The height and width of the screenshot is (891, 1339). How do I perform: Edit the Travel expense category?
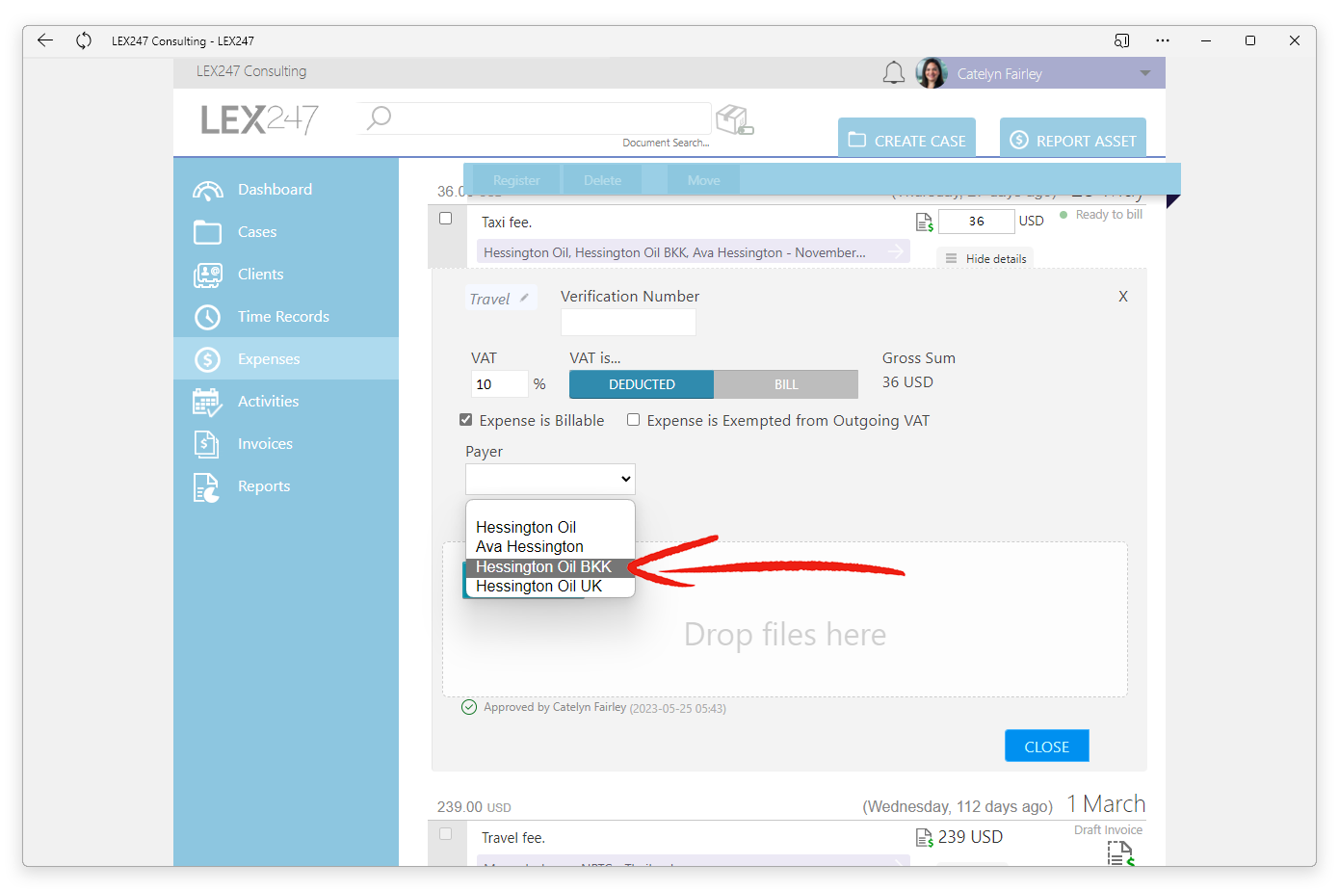click(x=499, y=299)
